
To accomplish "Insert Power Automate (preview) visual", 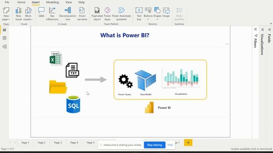I will (x=121, y=14).
